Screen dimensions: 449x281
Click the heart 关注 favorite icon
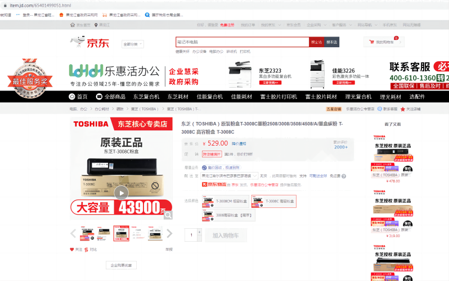(x=72, y=249)
